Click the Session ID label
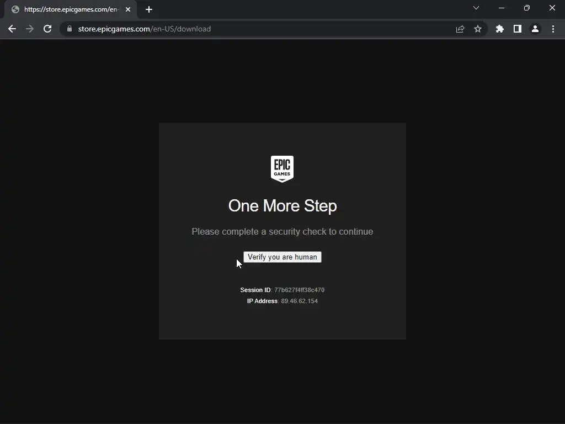The width and height of the screenshot is (565, 424). (255, 290)
